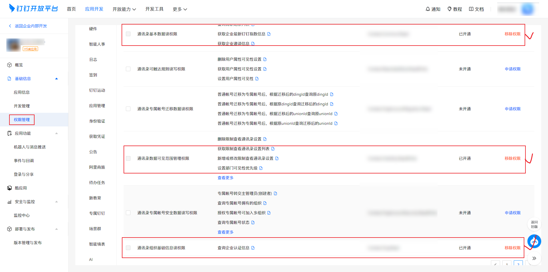Go to 首页 in the top navigation
The width and height of the screenshot is (548, 272).
71,9
